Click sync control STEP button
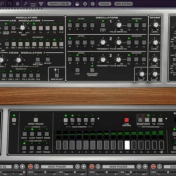The height and width of the screenshot is (176, 176). click(39, 148)
